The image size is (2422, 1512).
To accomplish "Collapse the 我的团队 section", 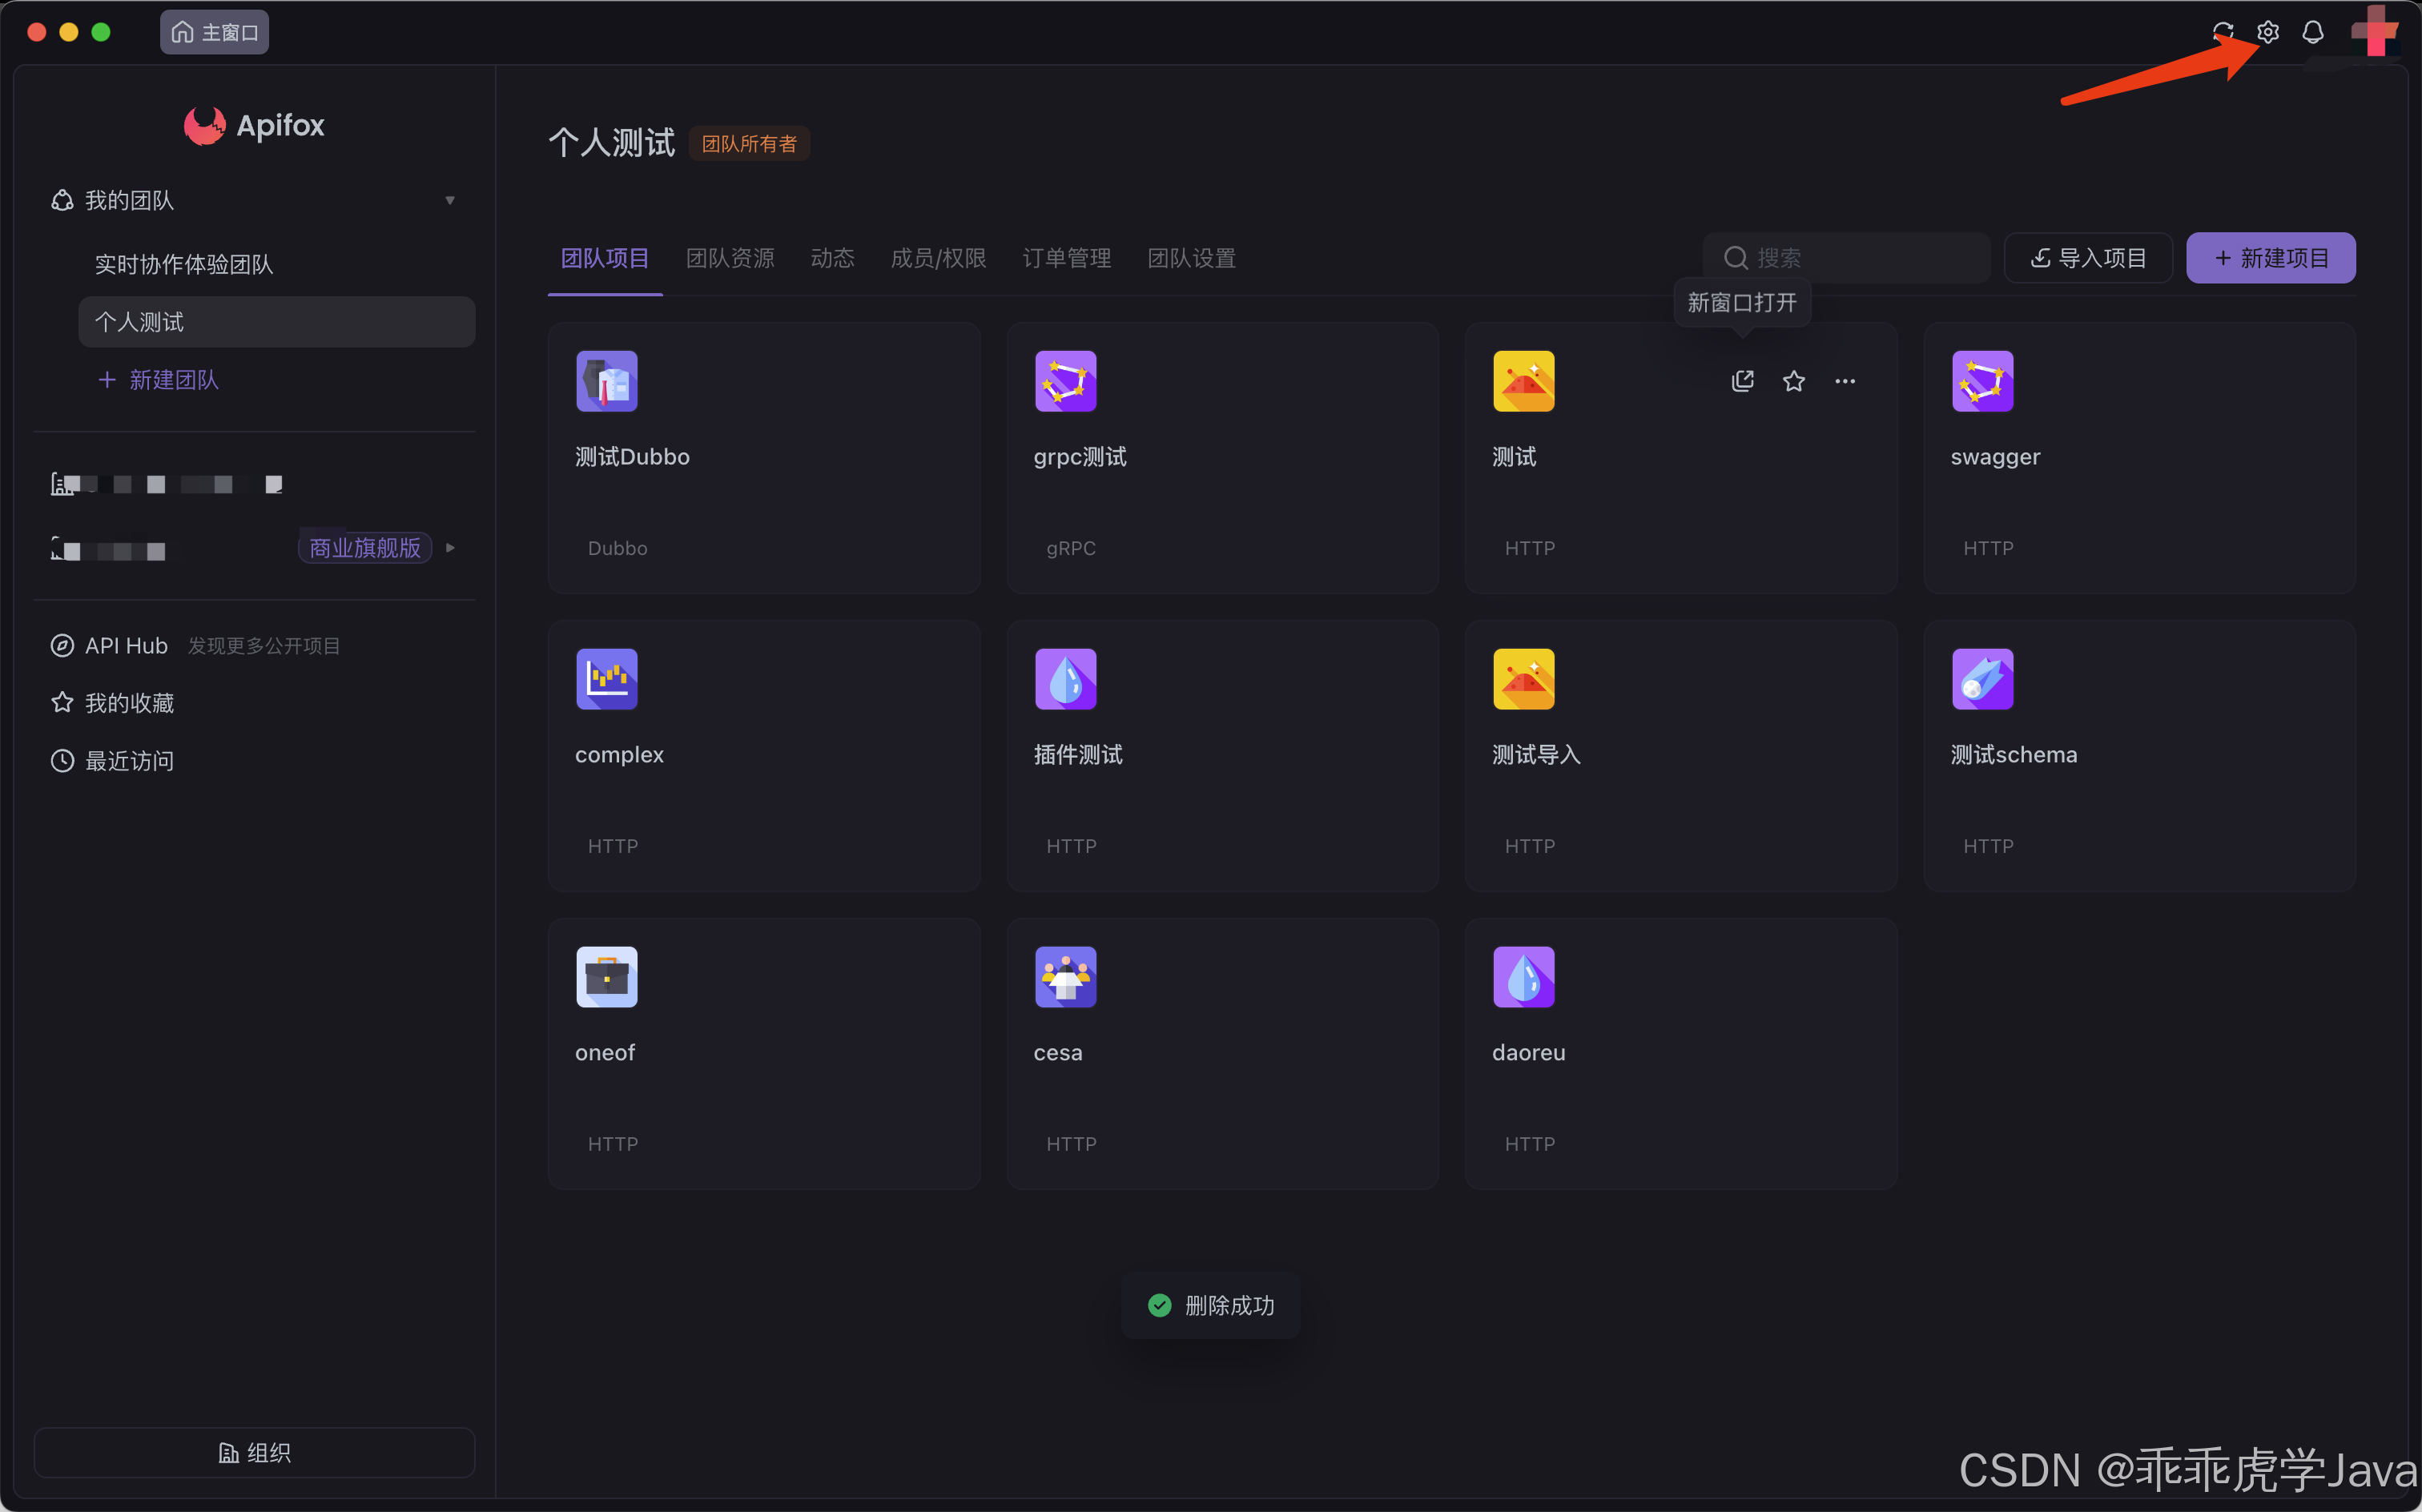I will pos(449,200).
